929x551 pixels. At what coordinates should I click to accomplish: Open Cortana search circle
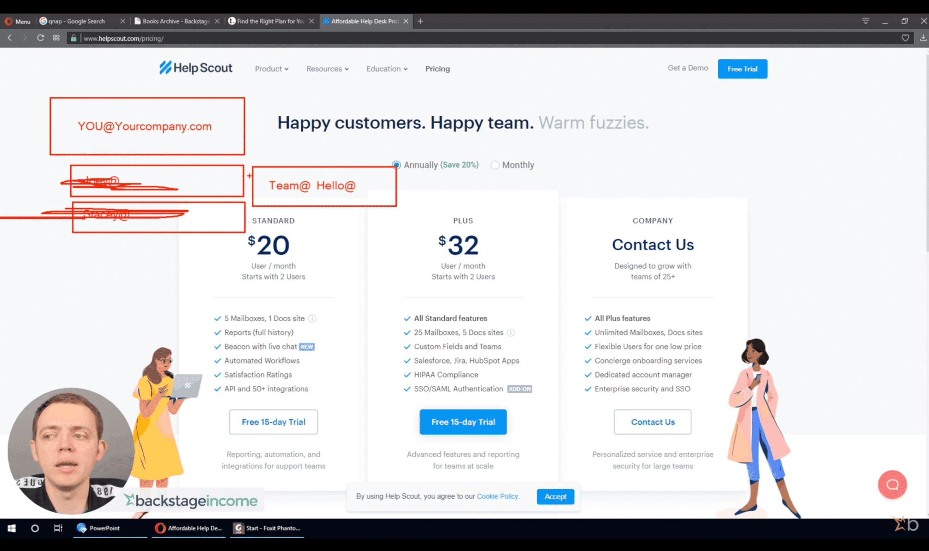(x=35, y=528)
